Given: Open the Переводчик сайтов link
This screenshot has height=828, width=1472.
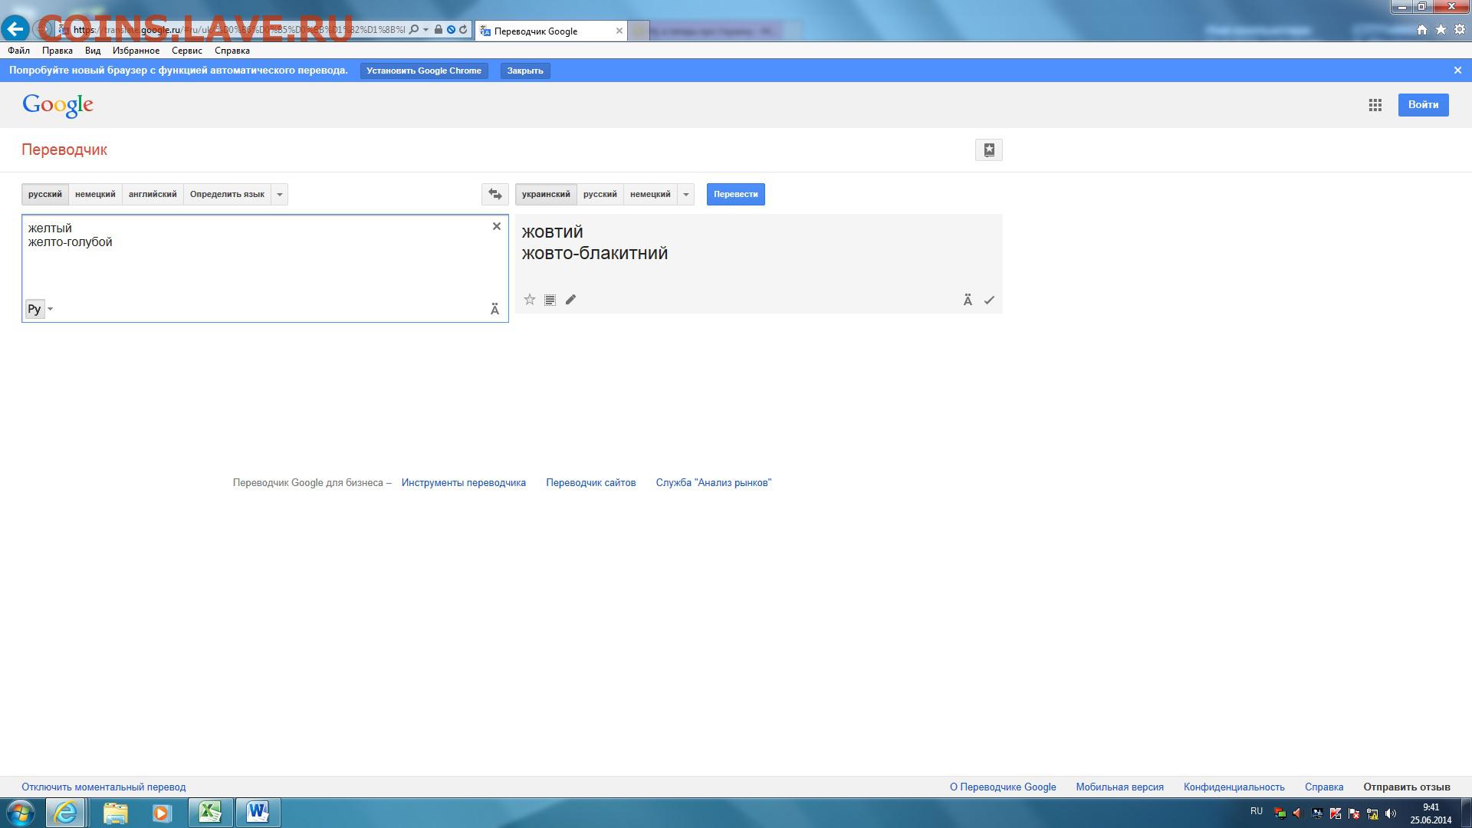Looking at the screenshot, I should (x=591, y=482).
